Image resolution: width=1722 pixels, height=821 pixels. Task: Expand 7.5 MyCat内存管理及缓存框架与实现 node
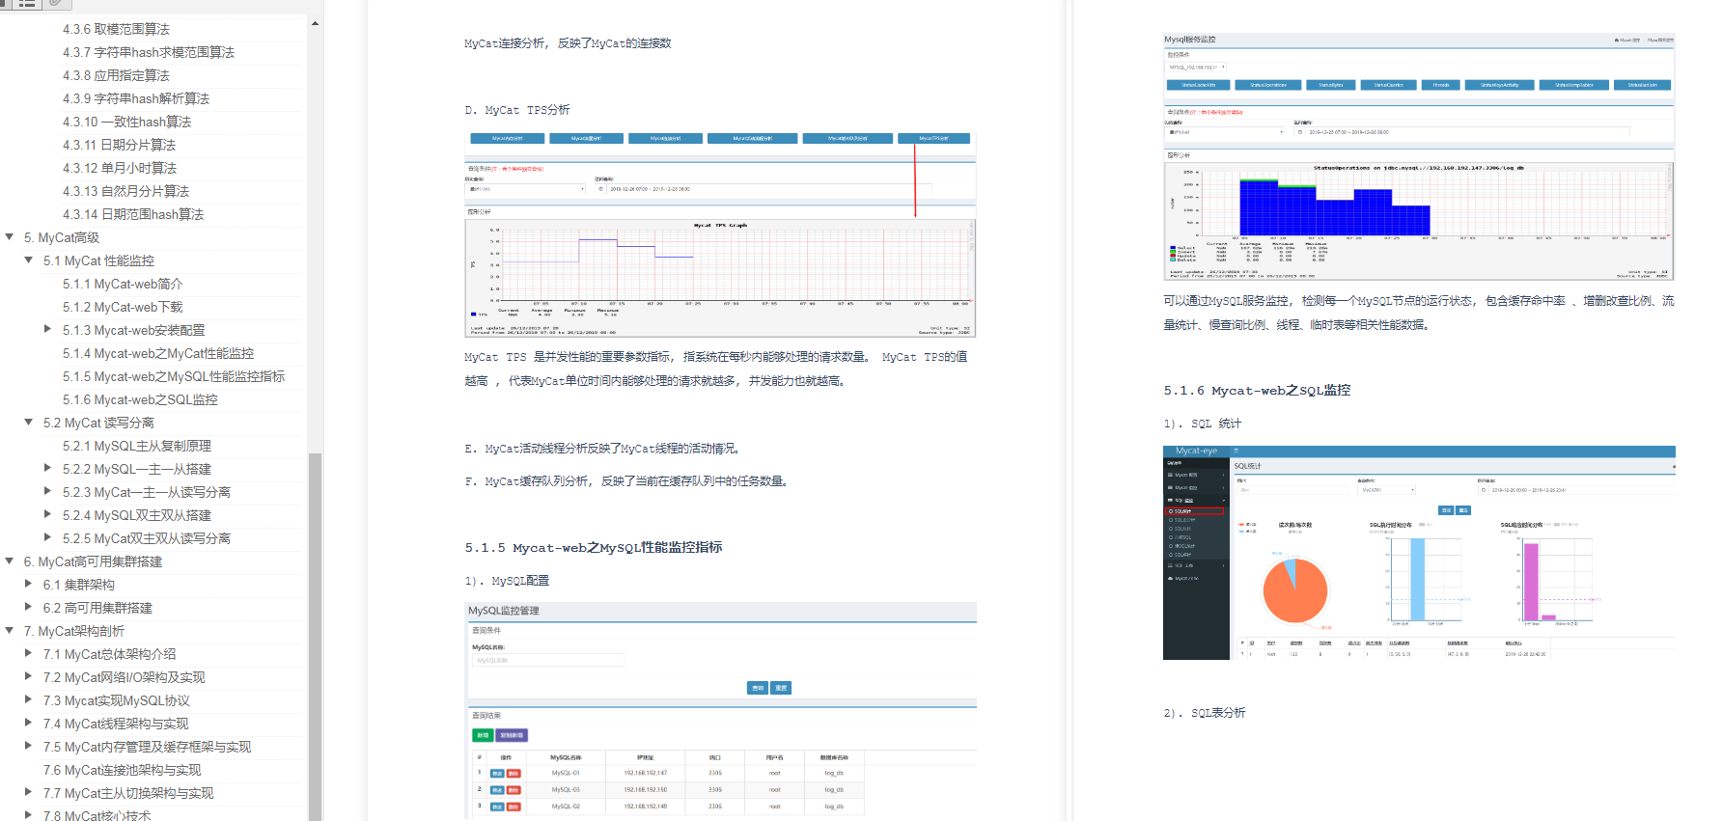click(x=29, y=746)
